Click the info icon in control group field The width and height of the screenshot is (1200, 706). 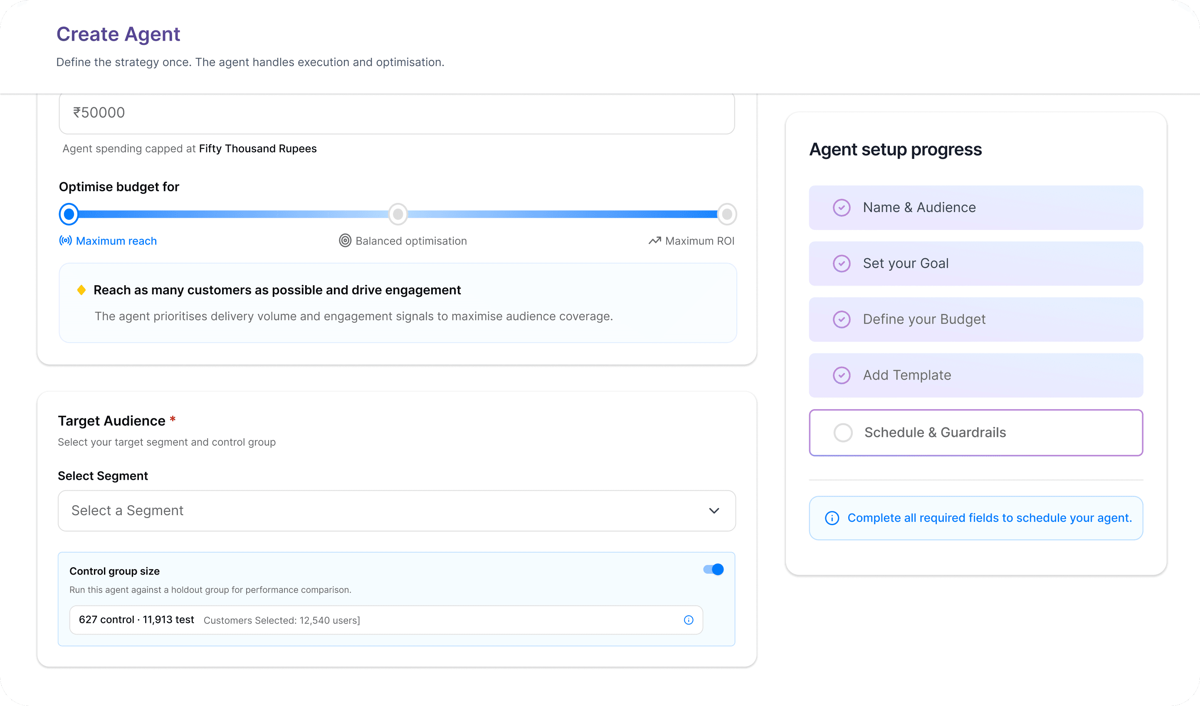pos(688,620)
